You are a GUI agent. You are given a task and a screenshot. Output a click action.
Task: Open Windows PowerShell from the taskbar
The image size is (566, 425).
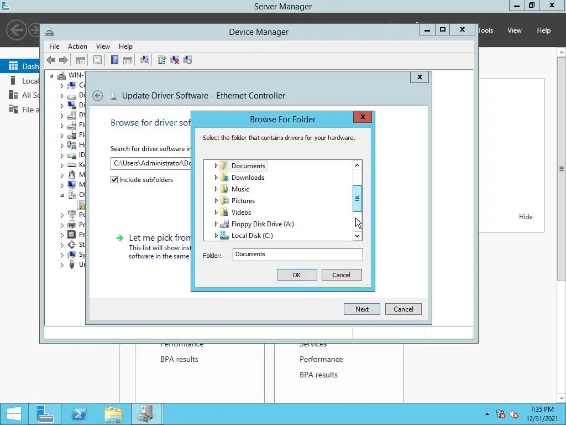[x=78, y=414]
